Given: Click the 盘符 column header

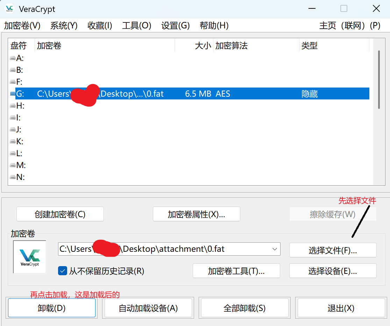Looking at the screenshot, I should click(21, 46).
